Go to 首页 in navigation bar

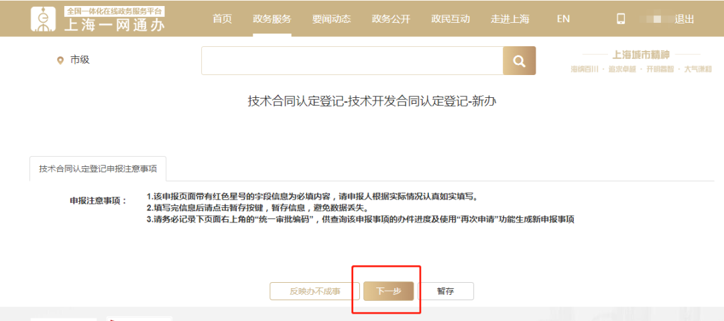point(222,19)
